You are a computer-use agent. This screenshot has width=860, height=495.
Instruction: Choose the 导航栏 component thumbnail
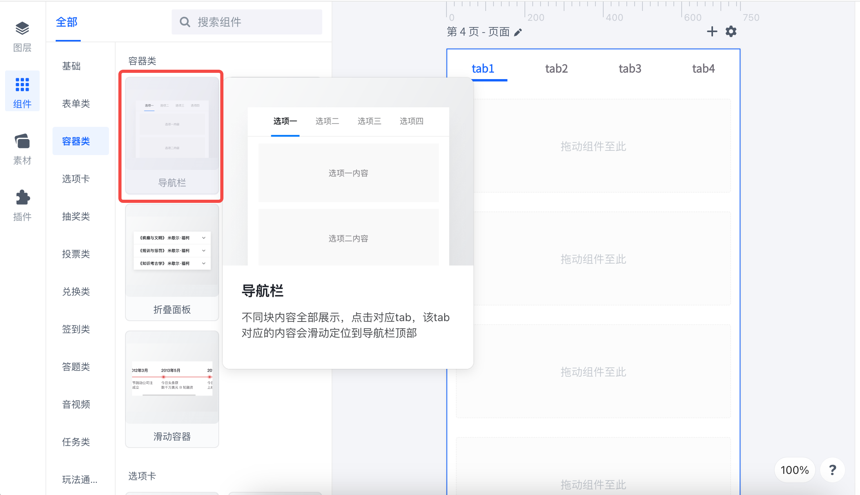(x=172, y=135)
